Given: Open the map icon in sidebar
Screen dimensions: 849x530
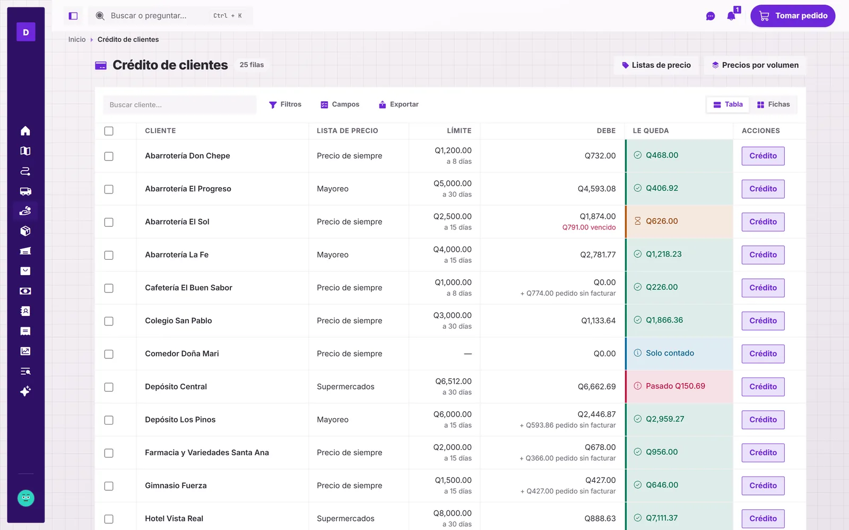Looking at the screenshot, I should coord(25,151).
